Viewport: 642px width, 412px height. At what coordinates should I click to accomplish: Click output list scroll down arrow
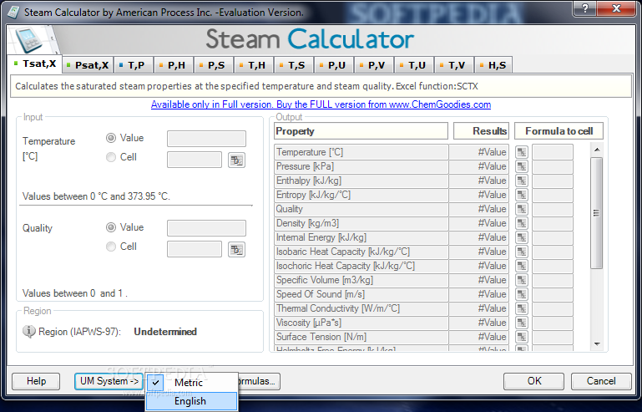pos(597,344)
